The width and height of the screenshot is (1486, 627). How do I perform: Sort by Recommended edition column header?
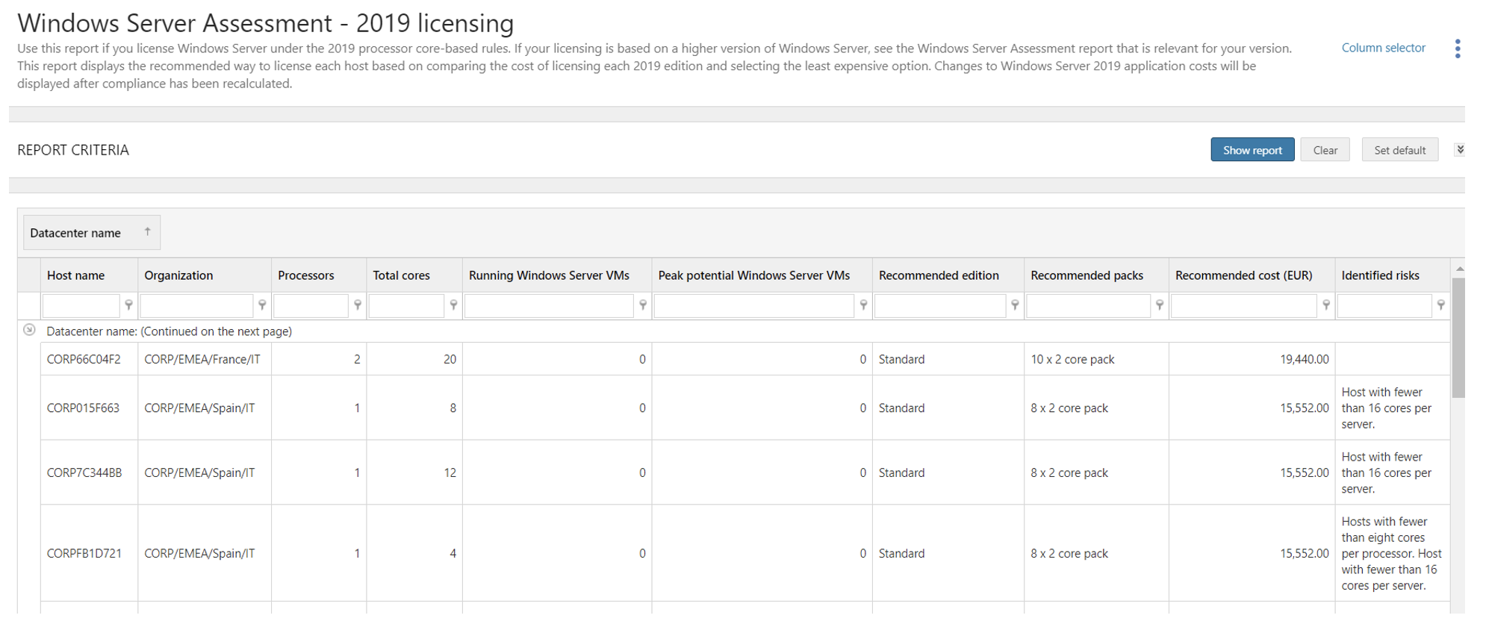pyautogui.click(x=948, y=275)
